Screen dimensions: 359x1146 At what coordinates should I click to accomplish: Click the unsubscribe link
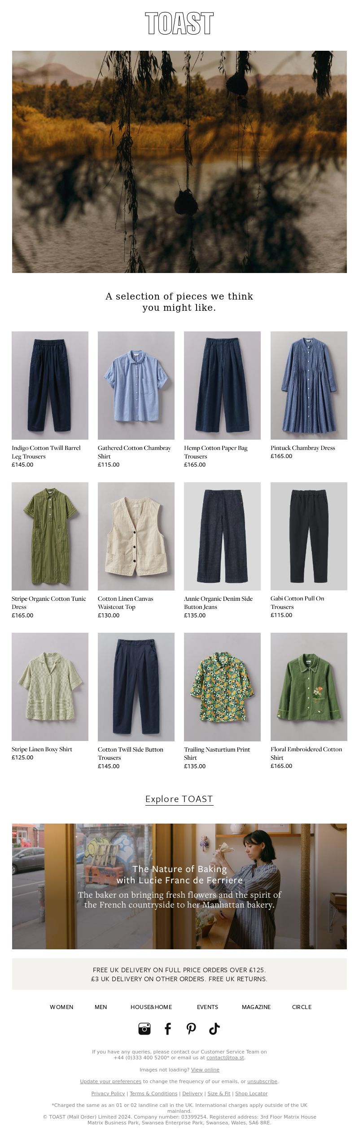(263, 1081)
